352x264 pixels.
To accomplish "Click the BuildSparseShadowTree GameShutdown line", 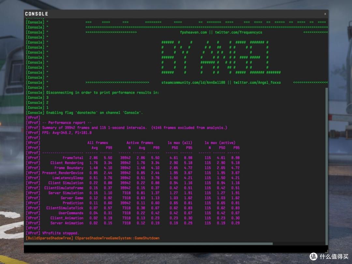I will point(93,238).
